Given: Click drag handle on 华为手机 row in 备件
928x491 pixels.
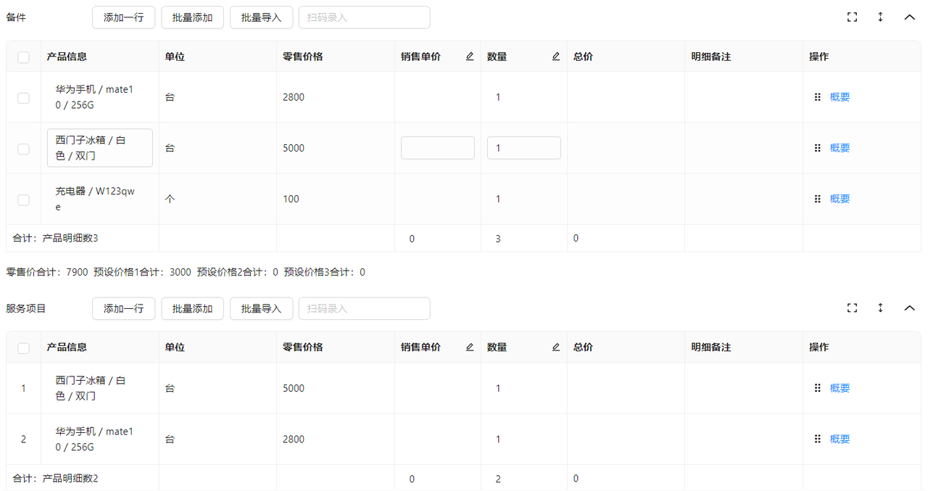Looking at the screenshot, I should pos(817,97).
